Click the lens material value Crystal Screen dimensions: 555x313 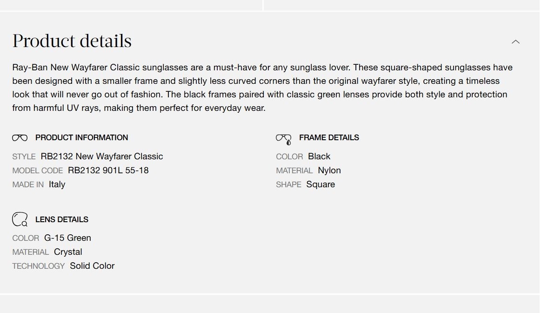tap(68, 252)
